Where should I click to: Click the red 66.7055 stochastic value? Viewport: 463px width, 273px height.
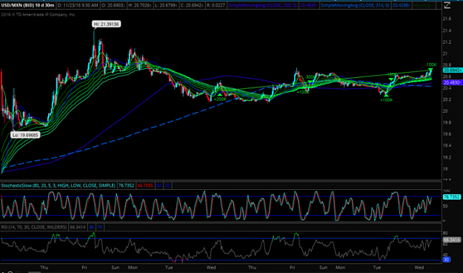(145, 185)
